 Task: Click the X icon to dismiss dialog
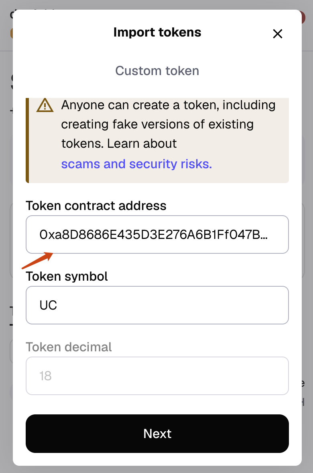tap(278, 34)
